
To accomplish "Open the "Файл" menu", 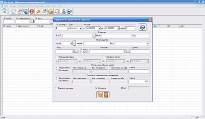I will 6,6.
